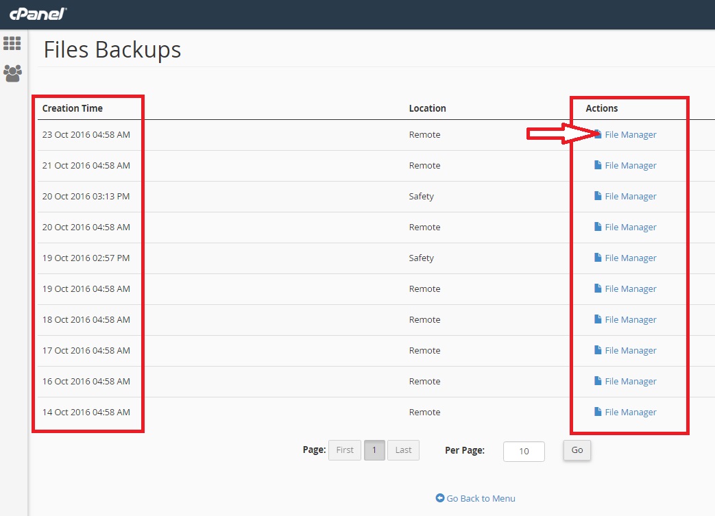
Task: Click file icon for 18 Oct 2016 backup
Action: coord(598,319)
